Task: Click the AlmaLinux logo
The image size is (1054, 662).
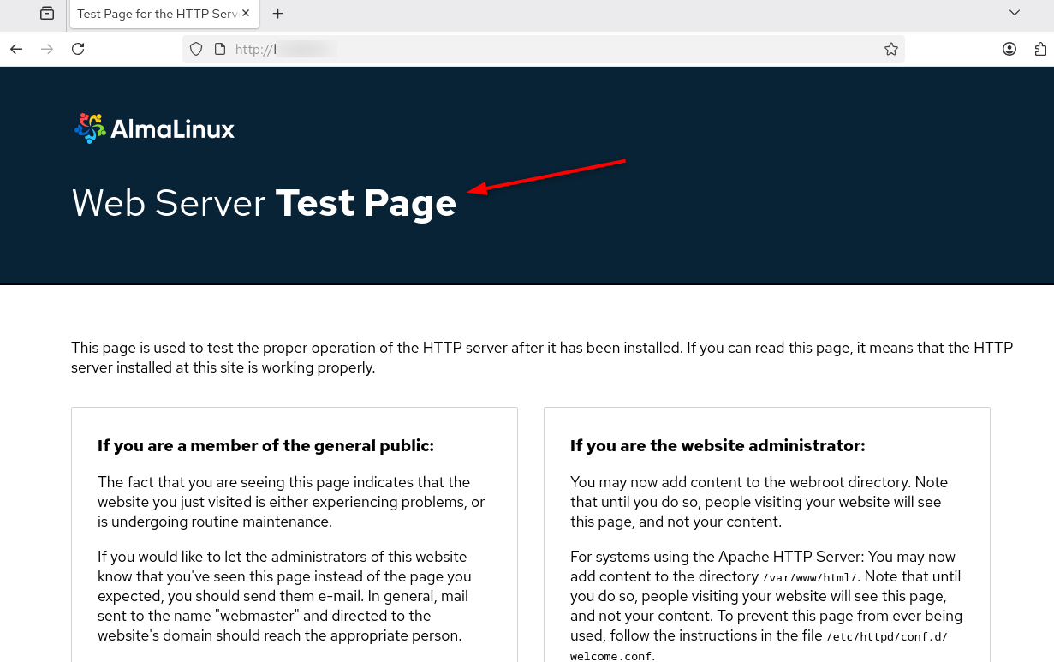Action: [x=154, y=128]
